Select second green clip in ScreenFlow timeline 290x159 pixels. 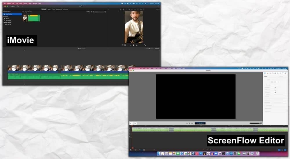[x=193, y=130]
